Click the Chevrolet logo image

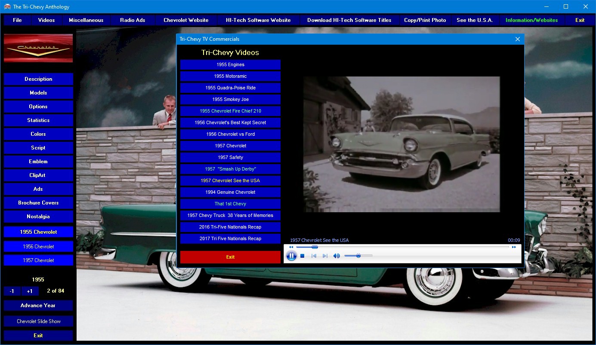point(38,48)
